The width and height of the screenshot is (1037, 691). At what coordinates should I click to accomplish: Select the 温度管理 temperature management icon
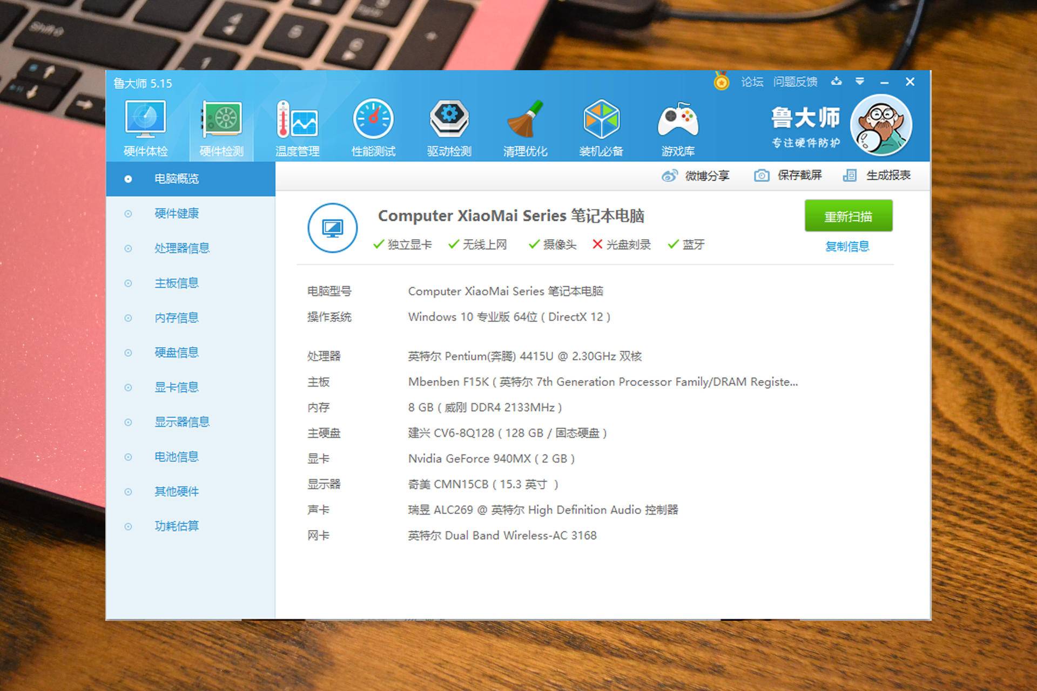[297, 120]
